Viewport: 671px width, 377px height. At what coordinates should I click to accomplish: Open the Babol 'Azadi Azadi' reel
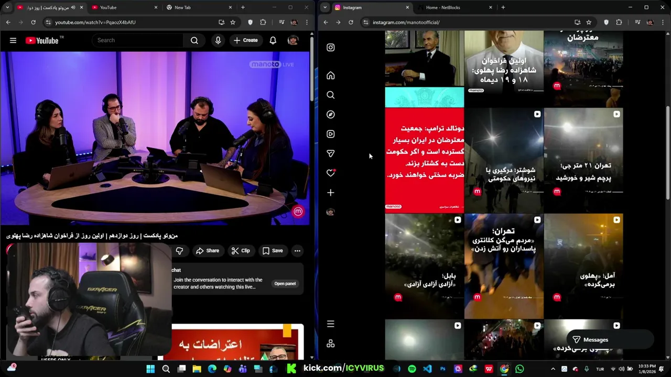[x=425, y=266]
